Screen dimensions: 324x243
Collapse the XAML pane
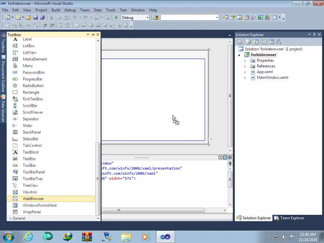coord(230,158)
